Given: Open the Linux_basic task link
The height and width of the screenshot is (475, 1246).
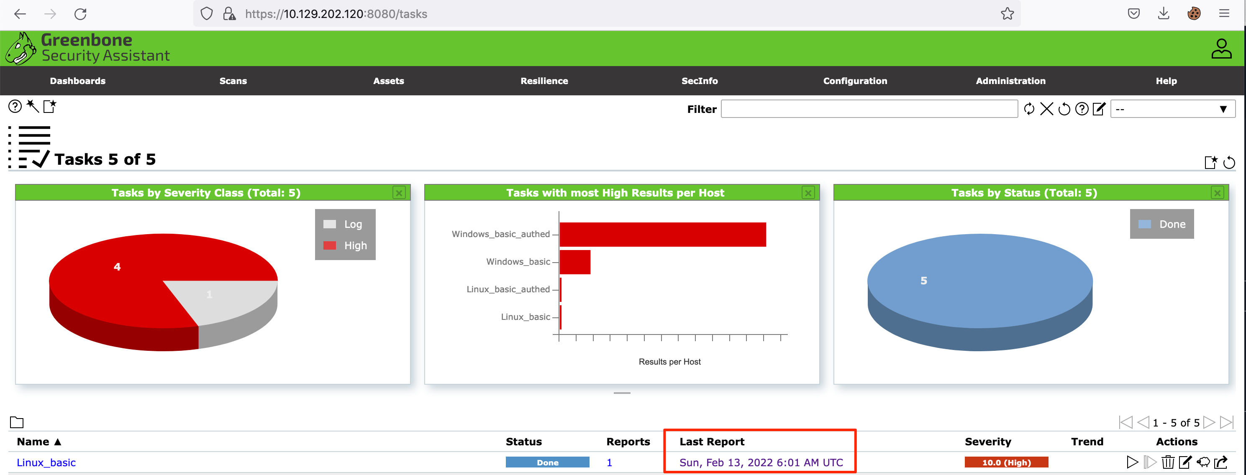Looking at the screenshot, I should click(x=46, y=462).
